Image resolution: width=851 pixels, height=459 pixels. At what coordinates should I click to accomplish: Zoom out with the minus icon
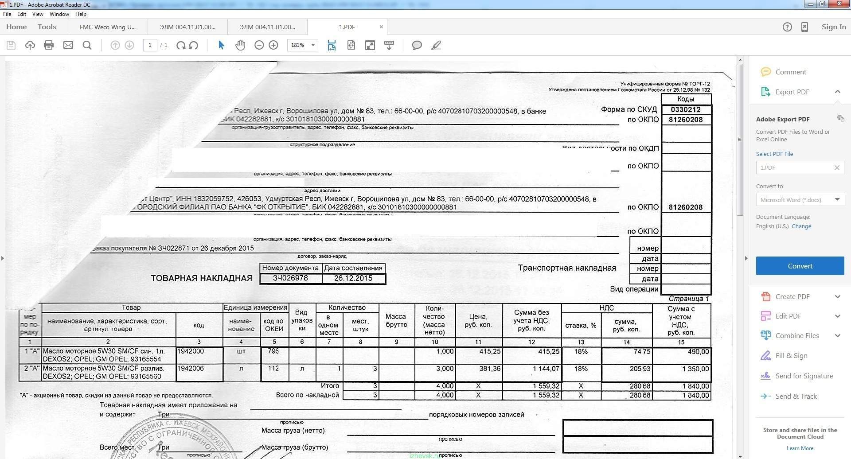tap(259, 45)
